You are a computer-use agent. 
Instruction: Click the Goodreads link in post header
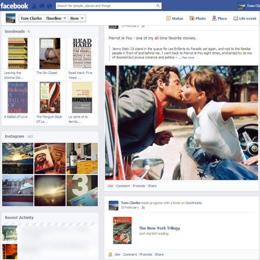tap(194, 203)
